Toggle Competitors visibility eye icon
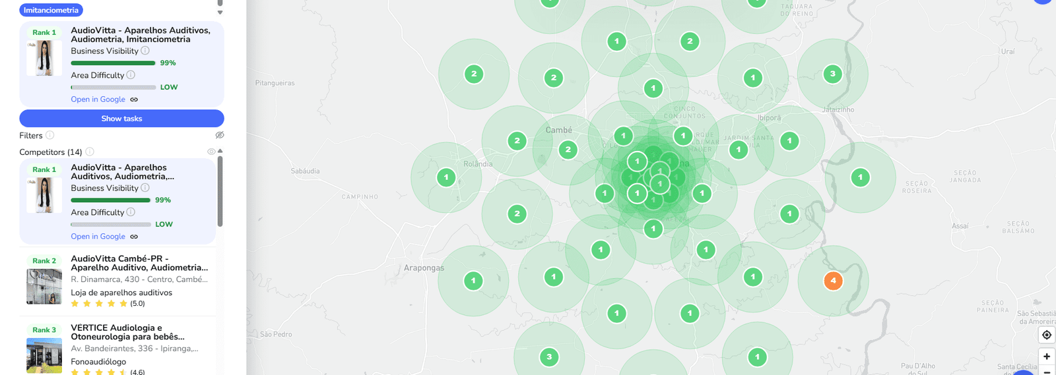This screenshot has height=375, width=1056. (211, 152)
